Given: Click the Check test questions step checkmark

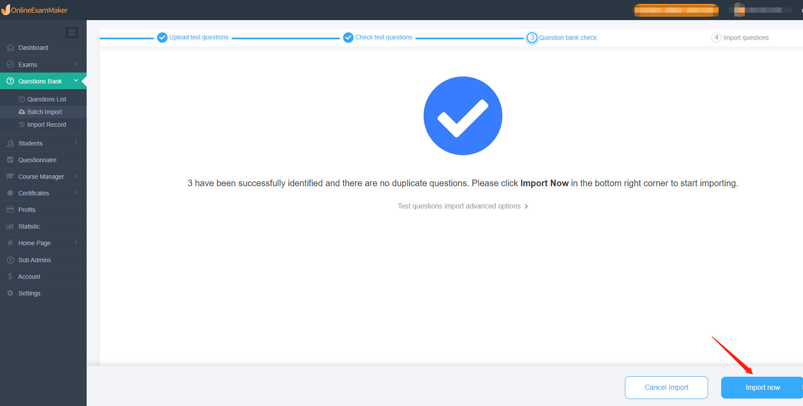Looking at the screenshot, I should pos(348,38).
